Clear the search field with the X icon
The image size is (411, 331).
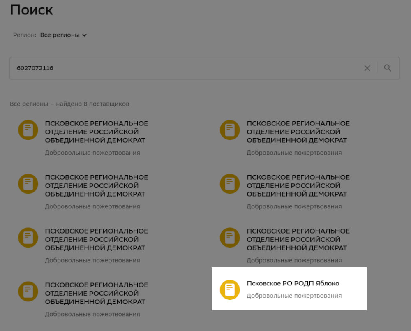pos(367,68)
